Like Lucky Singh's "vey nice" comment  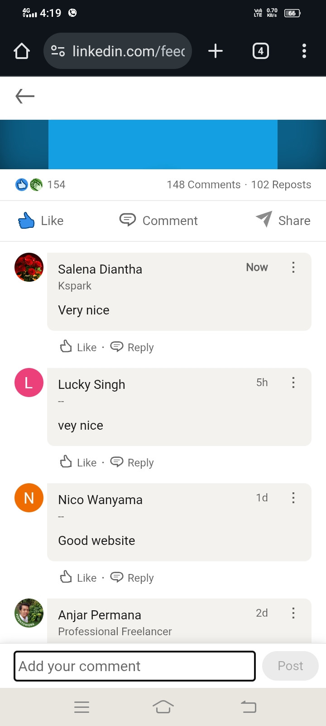78,462
